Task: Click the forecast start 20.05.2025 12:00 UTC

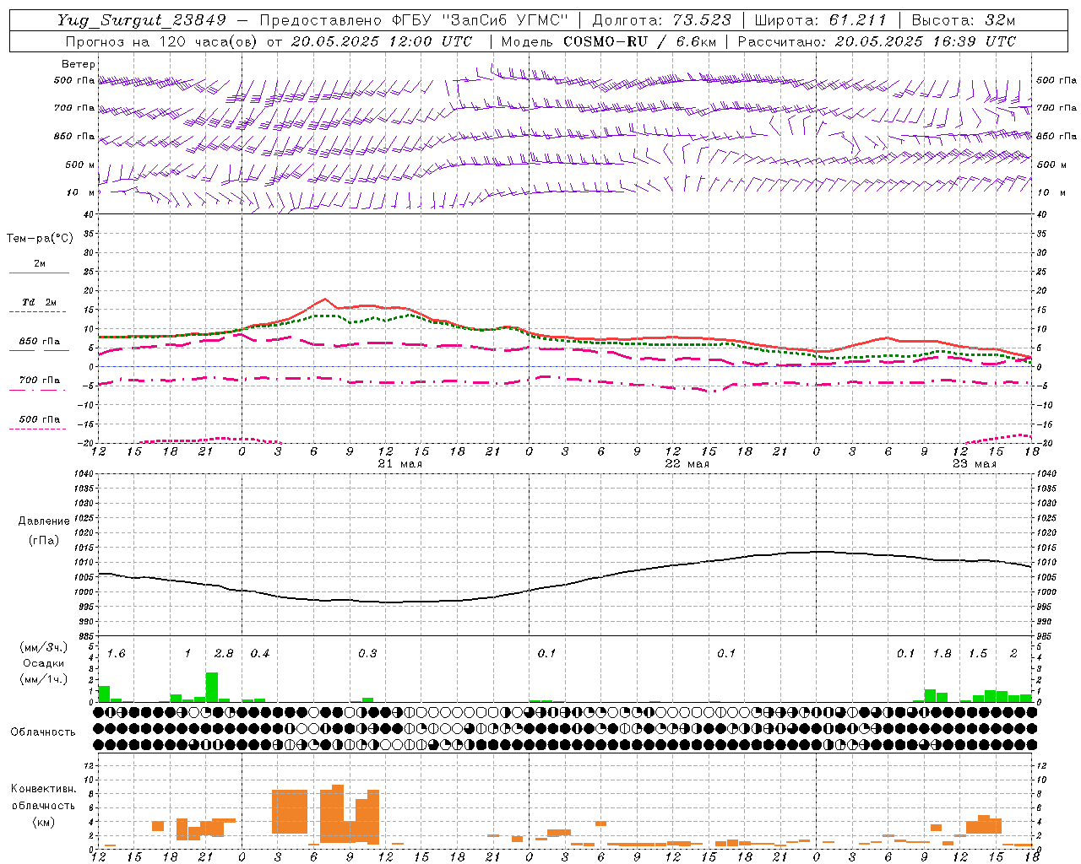Action: 382,41
